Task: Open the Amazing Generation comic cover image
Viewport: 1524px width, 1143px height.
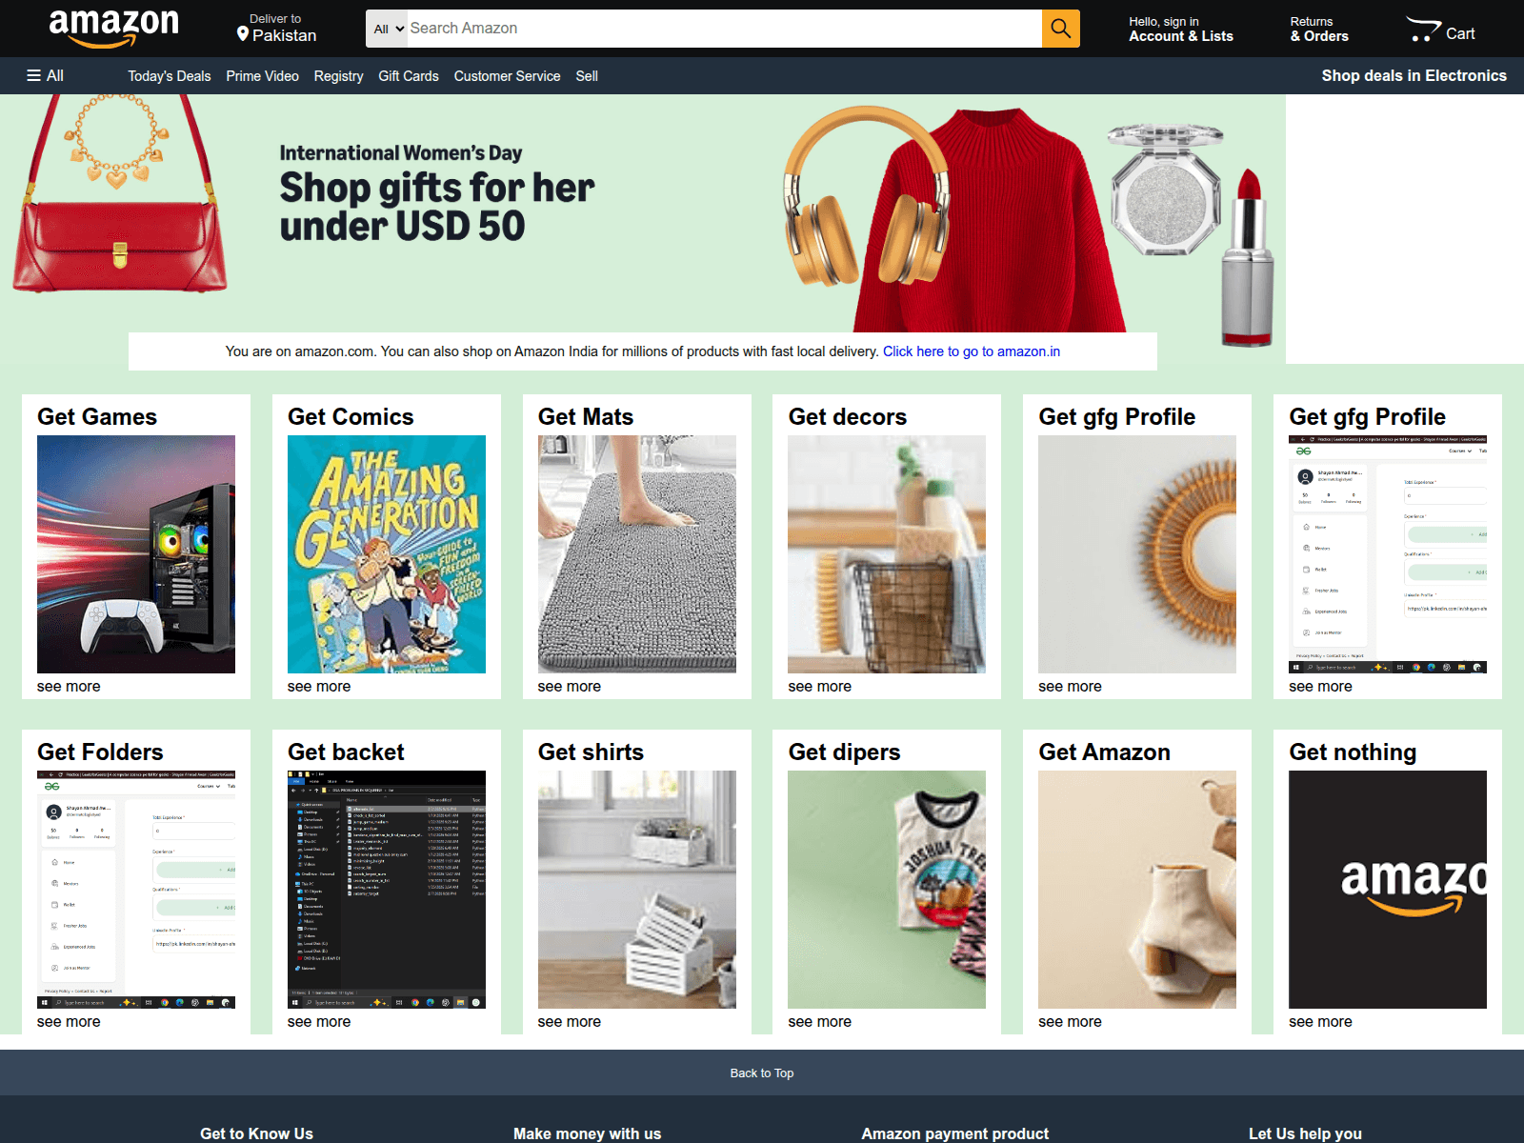Action: tap(387, 554)
